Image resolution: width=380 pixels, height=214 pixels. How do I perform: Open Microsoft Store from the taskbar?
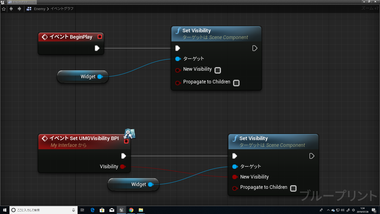[102, 210]
